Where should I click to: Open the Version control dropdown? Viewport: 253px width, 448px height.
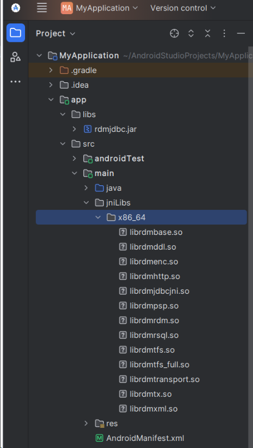pos(183,8)
